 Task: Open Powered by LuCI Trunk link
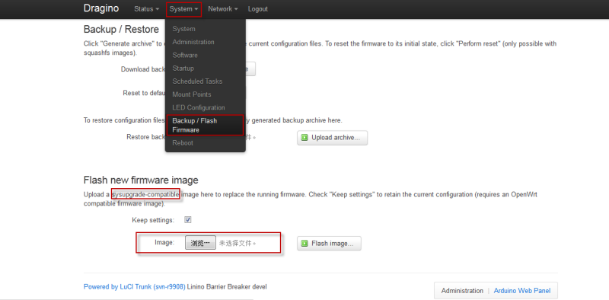click(x=135, y=287)
